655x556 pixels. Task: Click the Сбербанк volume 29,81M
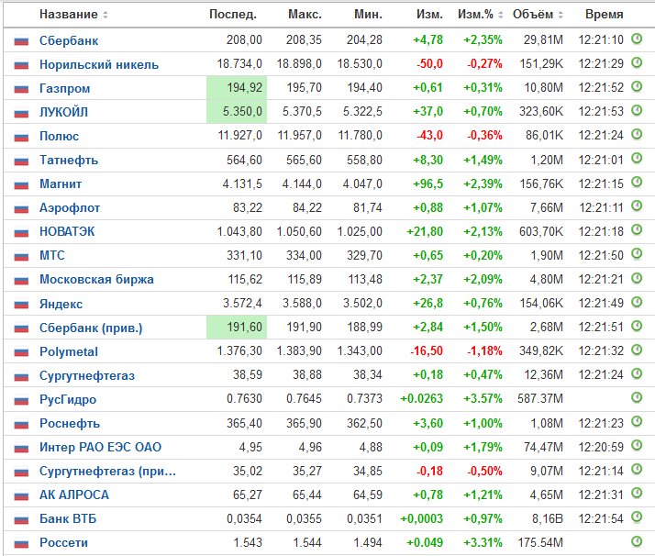pos(543,39)
